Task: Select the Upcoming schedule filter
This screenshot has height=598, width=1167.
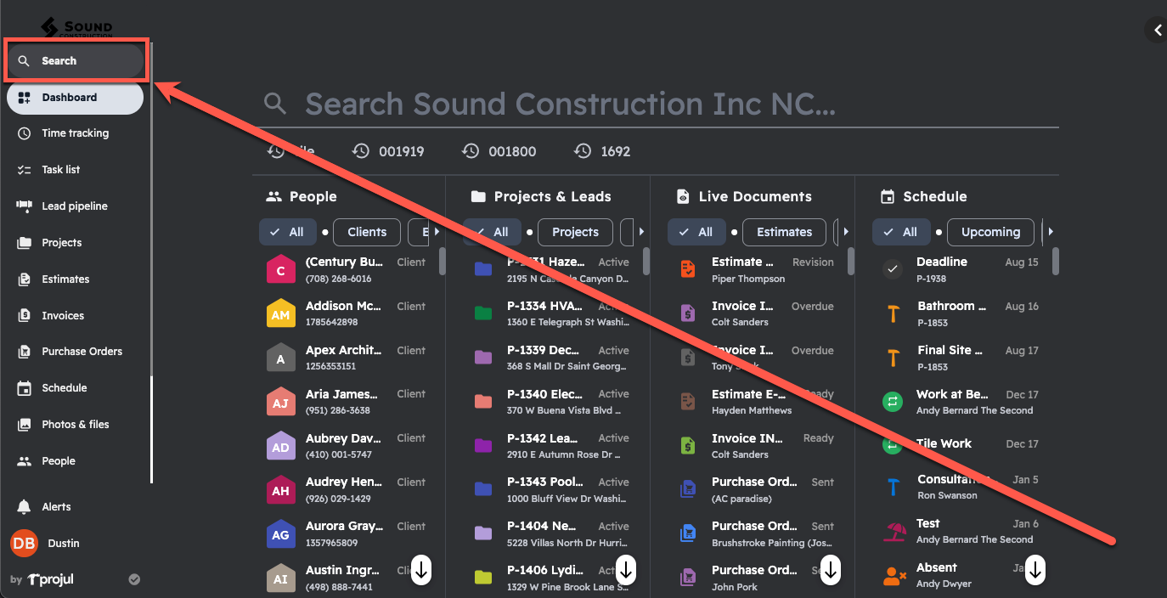Action: (x=990, y=232)
